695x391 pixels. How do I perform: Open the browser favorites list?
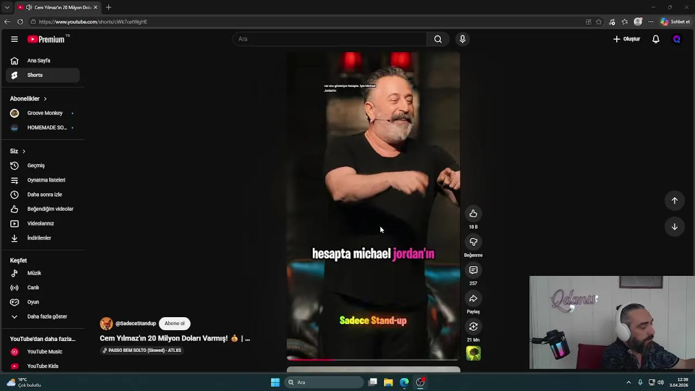(x=625, y=22)
